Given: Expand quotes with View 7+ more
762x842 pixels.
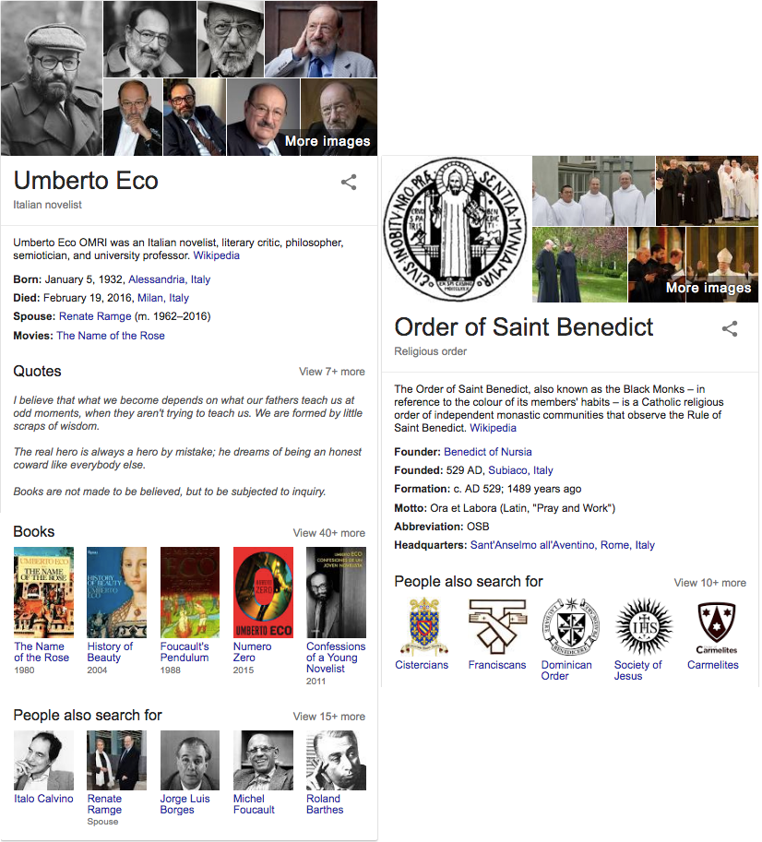Looking at the screenshot, I should click(x=332, y=372).
